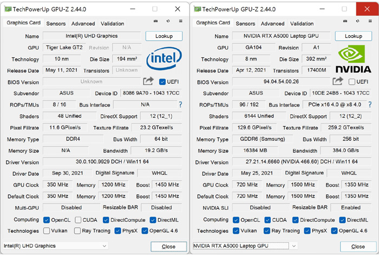Click Name field showing NVIDIA RTX A5000 Laptop GPU
Viewport: 379px width, 257px height.
click(x=281, y=36)
